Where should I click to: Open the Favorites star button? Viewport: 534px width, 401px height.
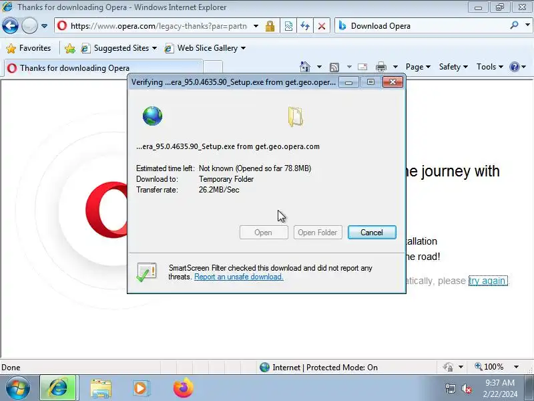pyautogui.click(x=29, y=48)
